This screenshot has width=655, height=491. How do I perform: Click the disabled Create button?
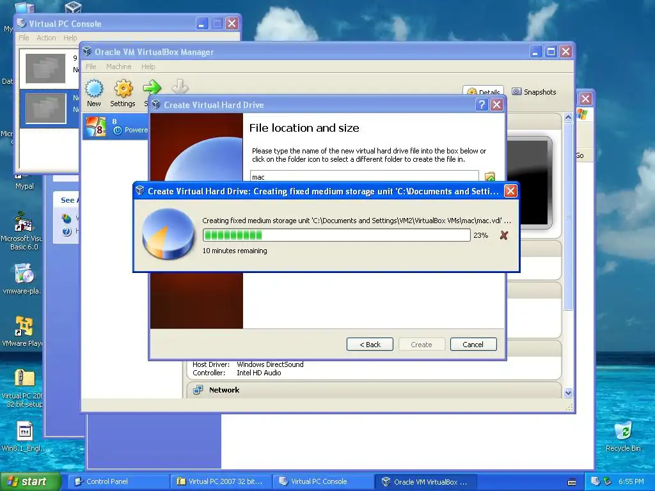coord(421,345)
